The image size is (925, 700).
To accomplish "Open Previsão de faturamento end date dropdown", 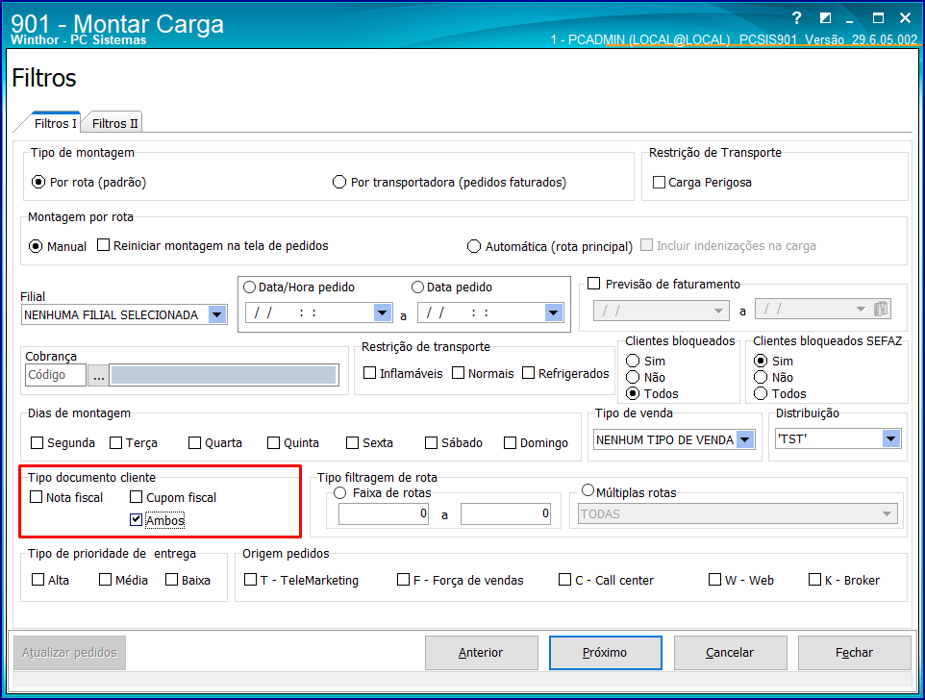I will (861, 309).
